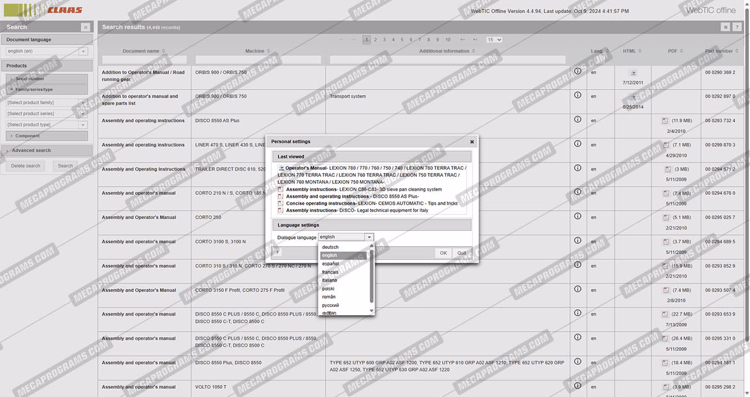Show info for part number 00 0293 852 9
Screen dimensions: 750x397
pyautogui.click(x=578, y=264)
